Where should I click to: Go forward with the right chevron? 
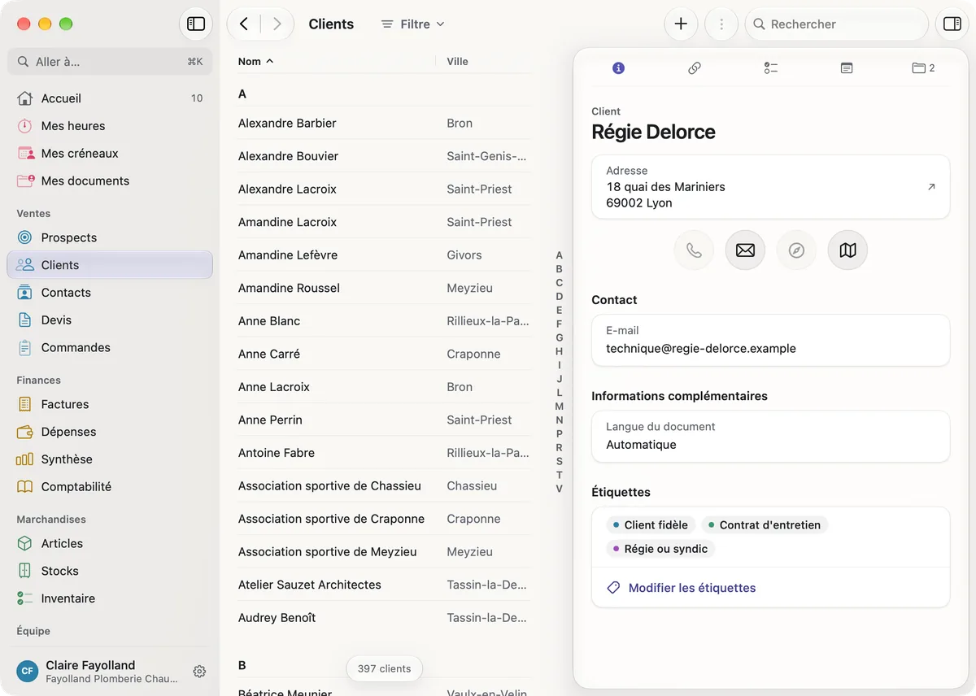[x=277, y=24]
